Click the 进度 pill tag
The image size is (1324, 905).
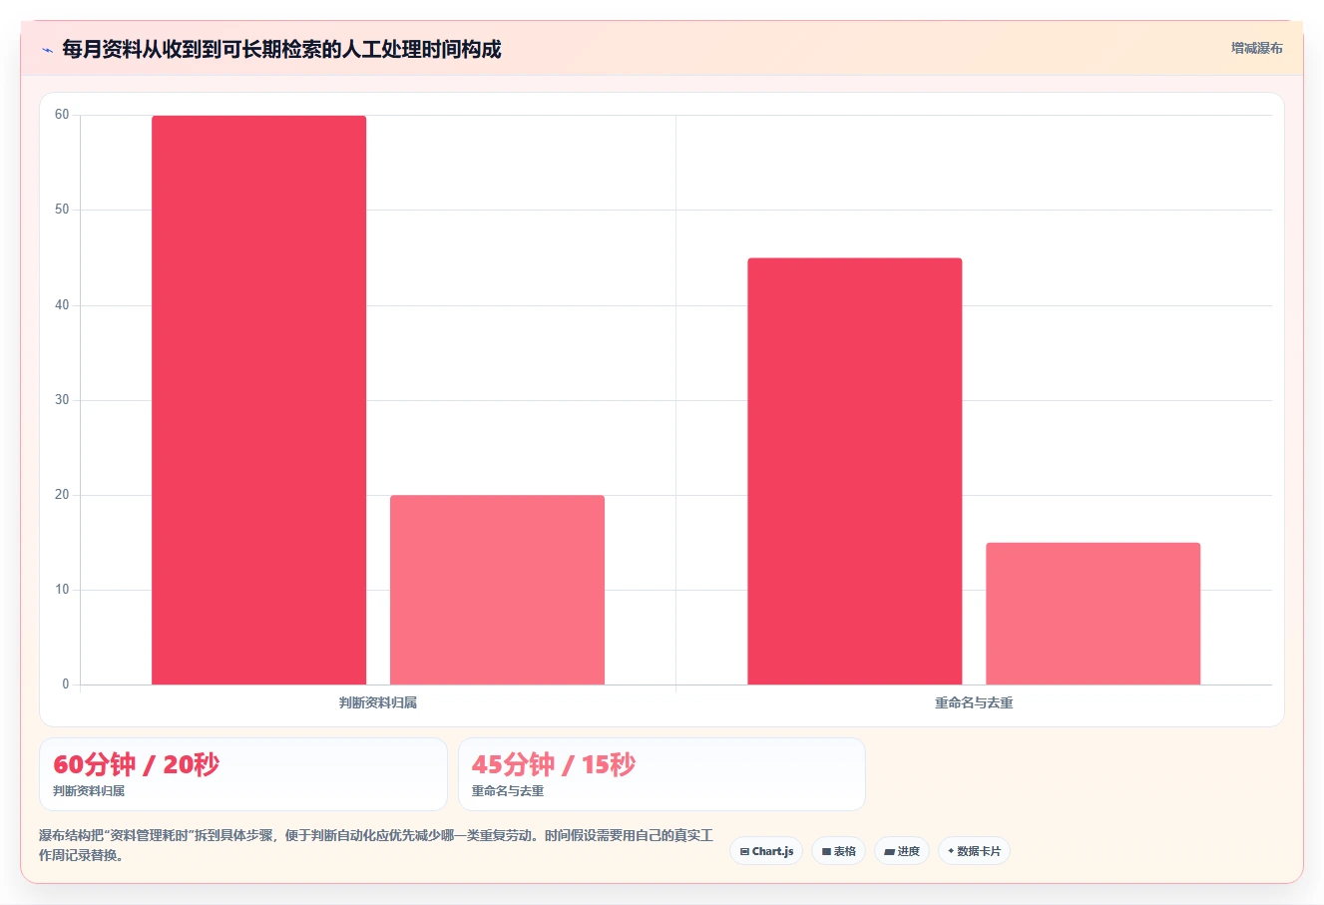coord(902,851)
